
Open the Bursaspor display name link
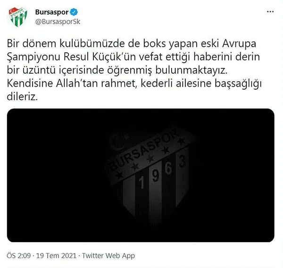coord(52,12)
